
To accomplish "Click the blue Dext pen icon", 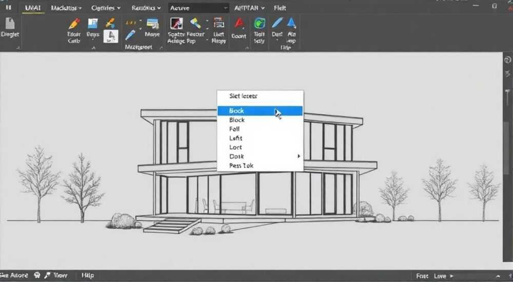I will pos(277,24).
